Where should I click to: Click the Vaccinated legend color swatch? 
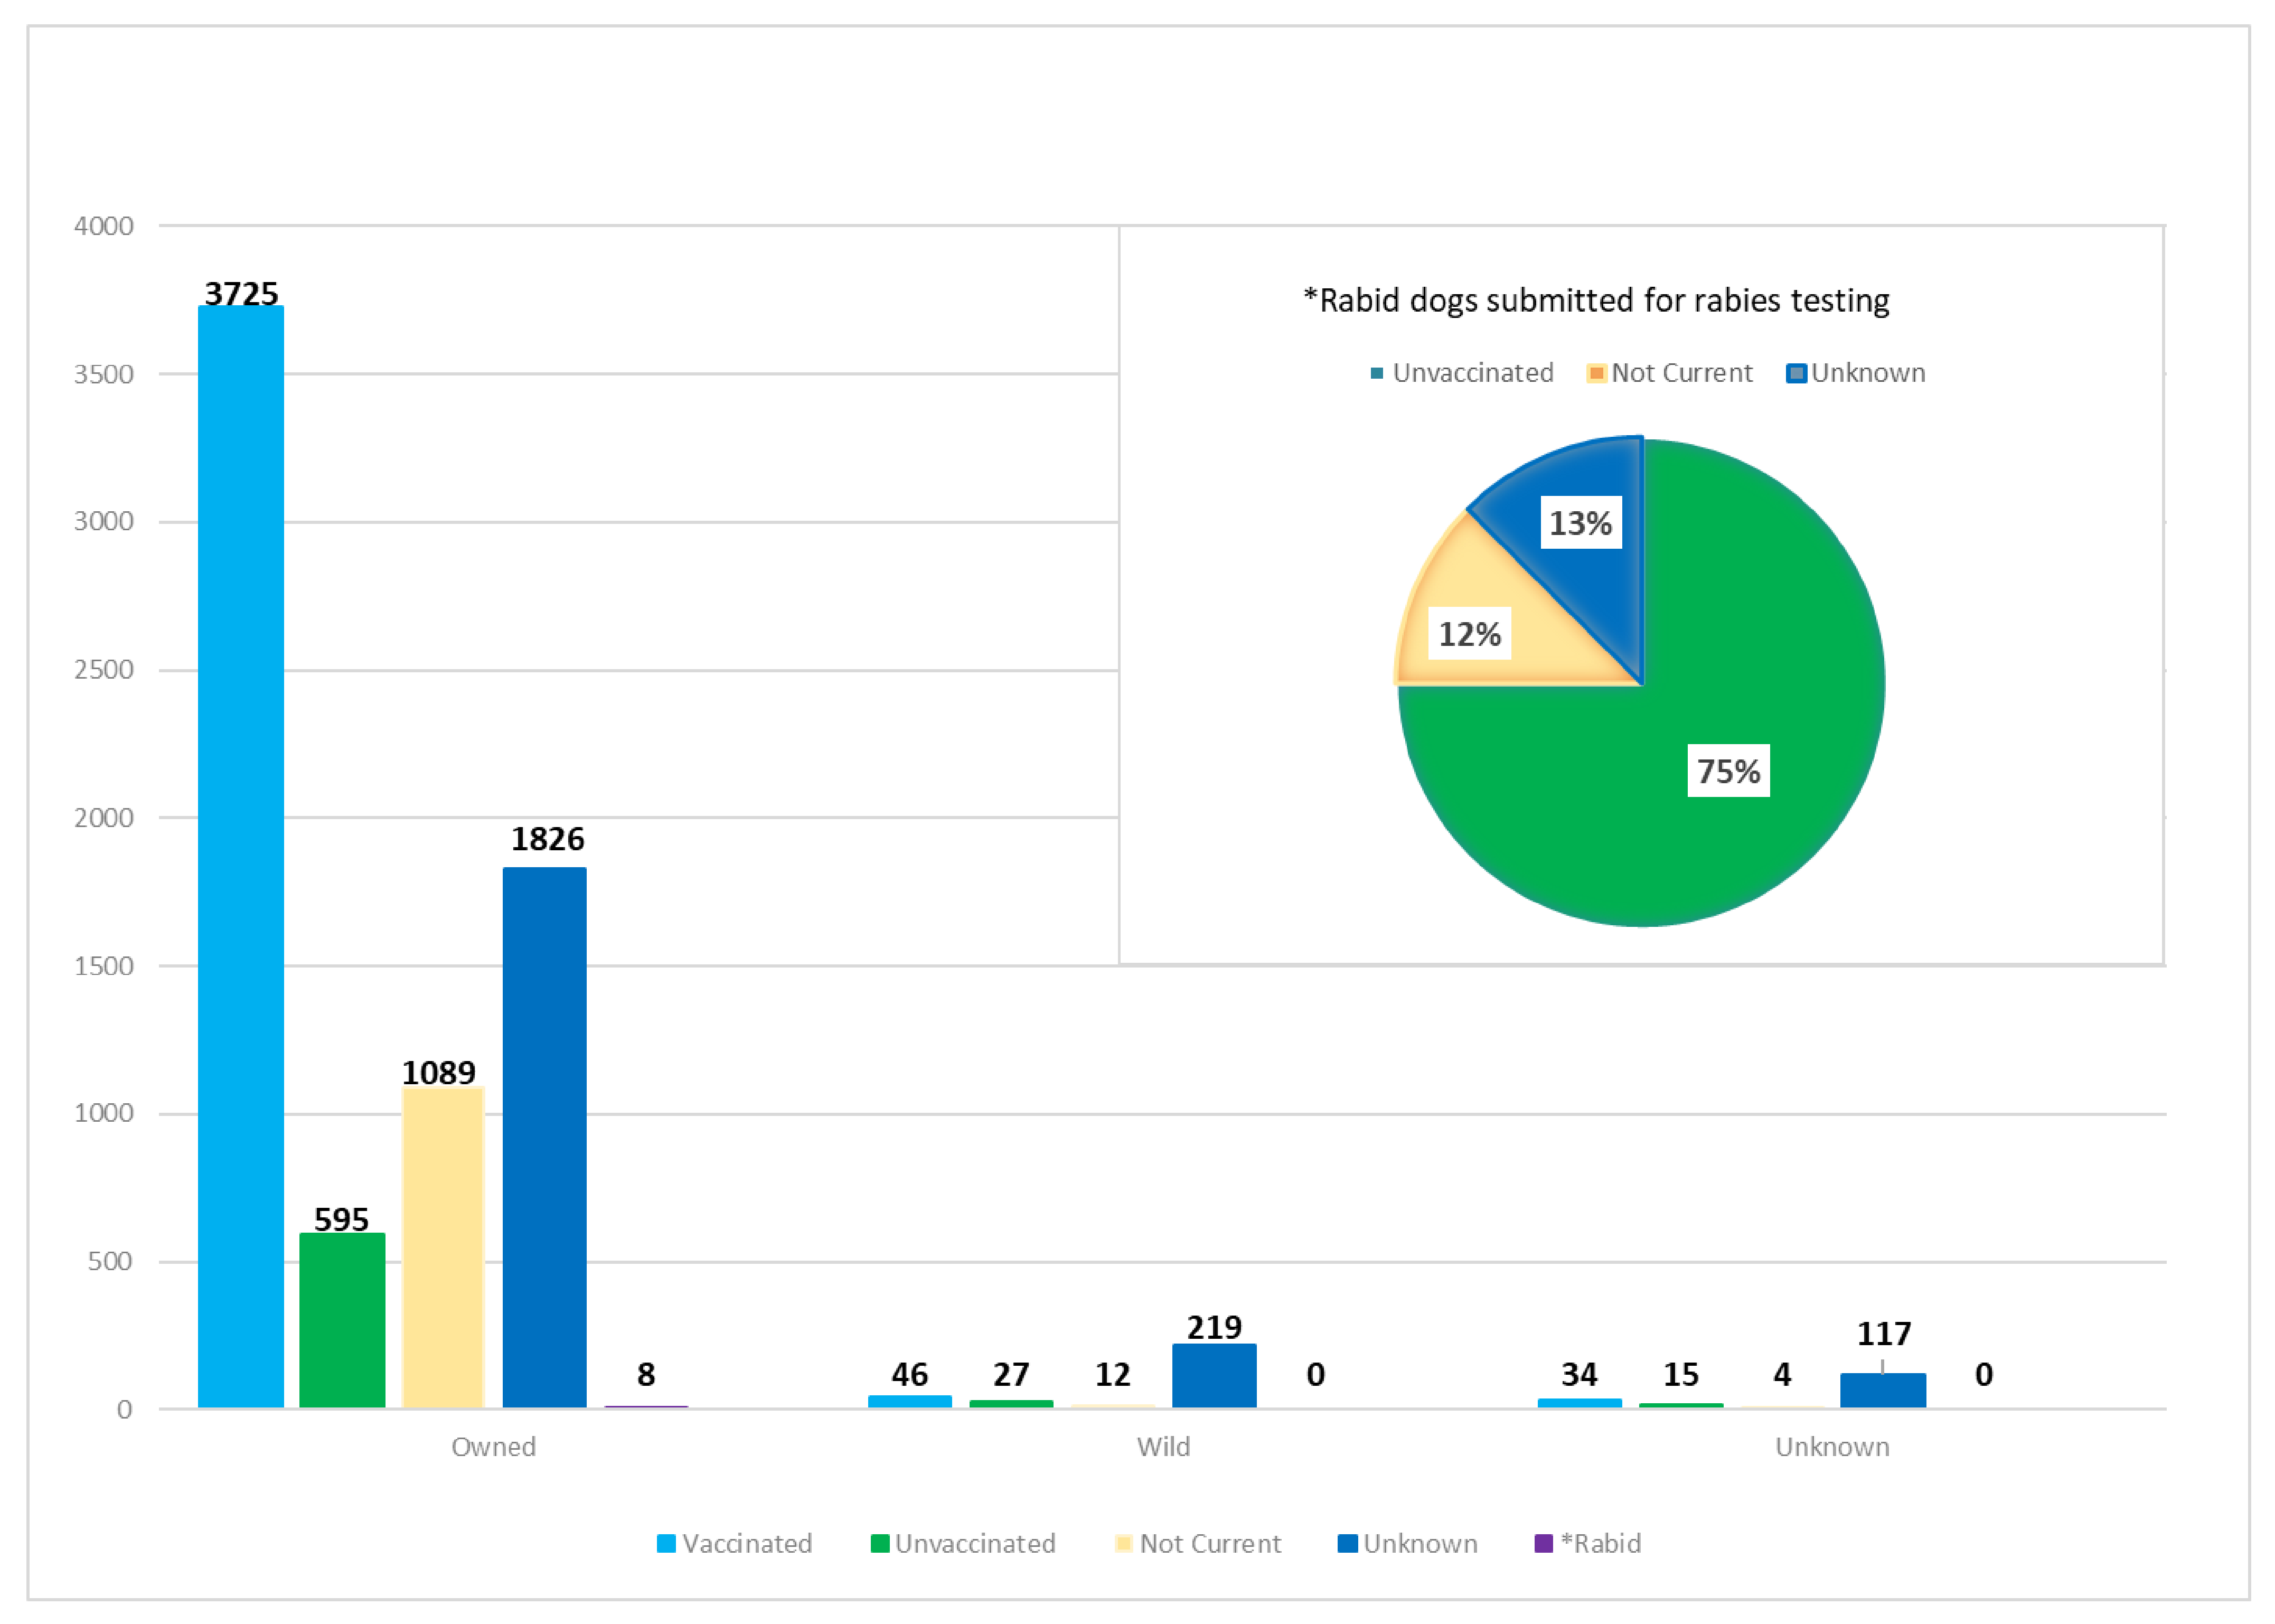pos(666,1543)
